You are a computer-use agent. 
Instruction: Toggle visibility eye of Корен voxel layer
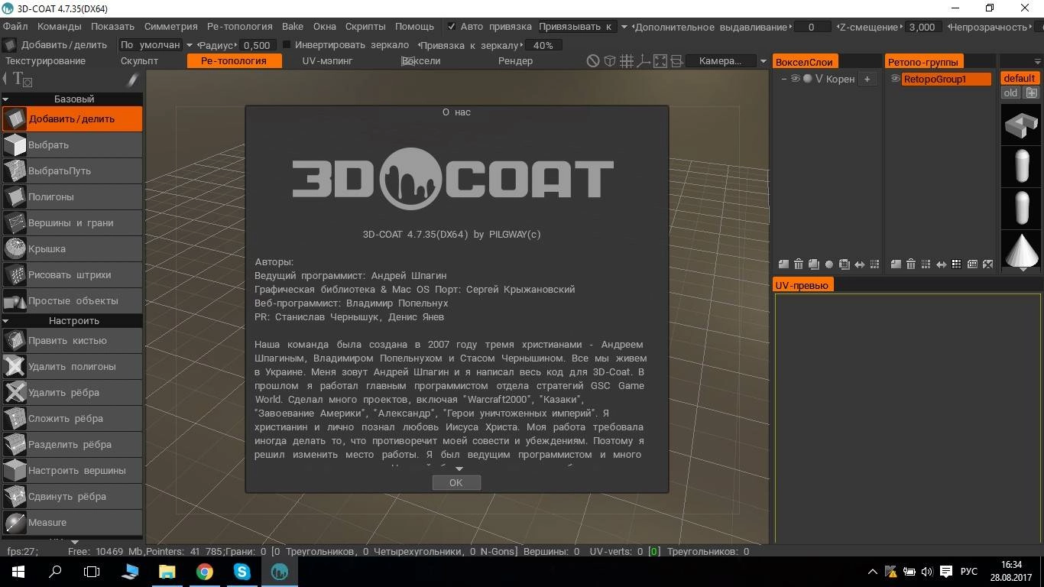pyautogui.click(x=796, y=79)
